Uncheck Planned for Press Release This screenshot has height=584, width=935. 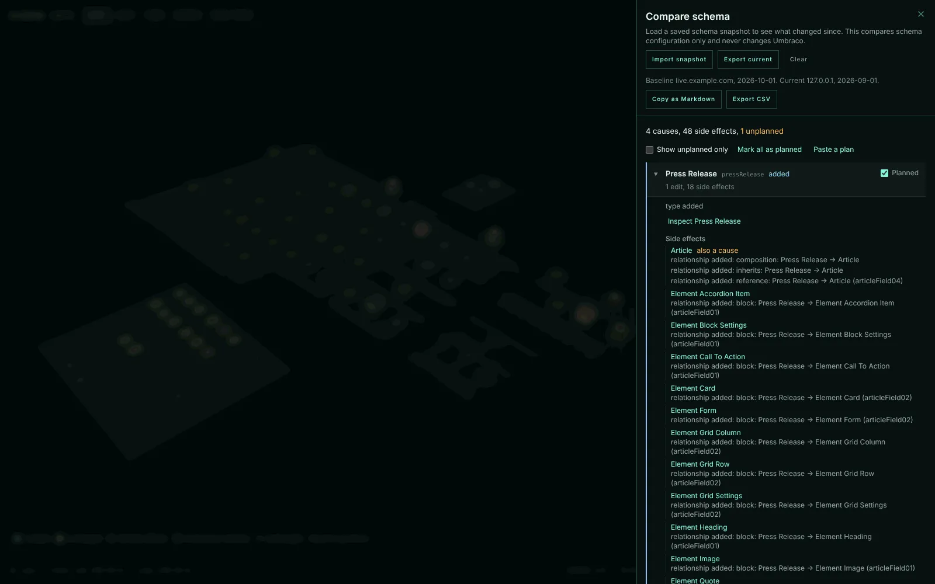click(884, 173)
